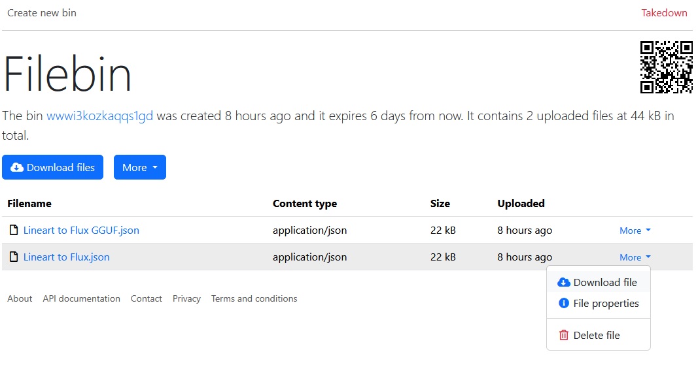Collapse More menu for Lineart to Flux.json row

click(635, 257)
